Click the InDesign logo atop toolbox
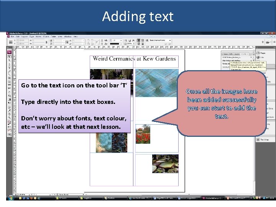 (9, 52)
